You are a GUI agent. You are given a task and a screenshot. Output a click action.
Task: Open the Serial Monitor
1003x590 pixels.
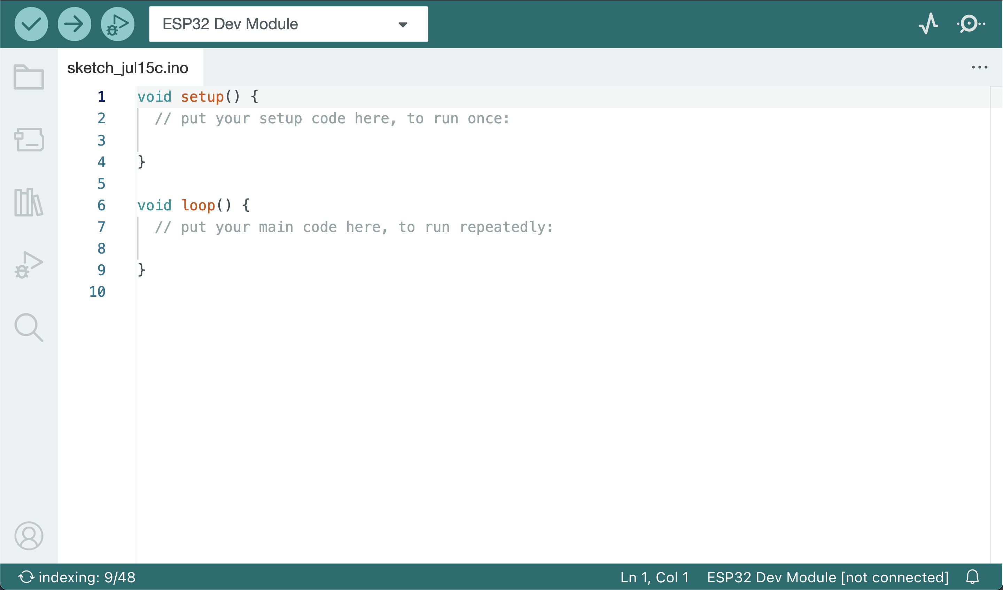tap(971, 24)
